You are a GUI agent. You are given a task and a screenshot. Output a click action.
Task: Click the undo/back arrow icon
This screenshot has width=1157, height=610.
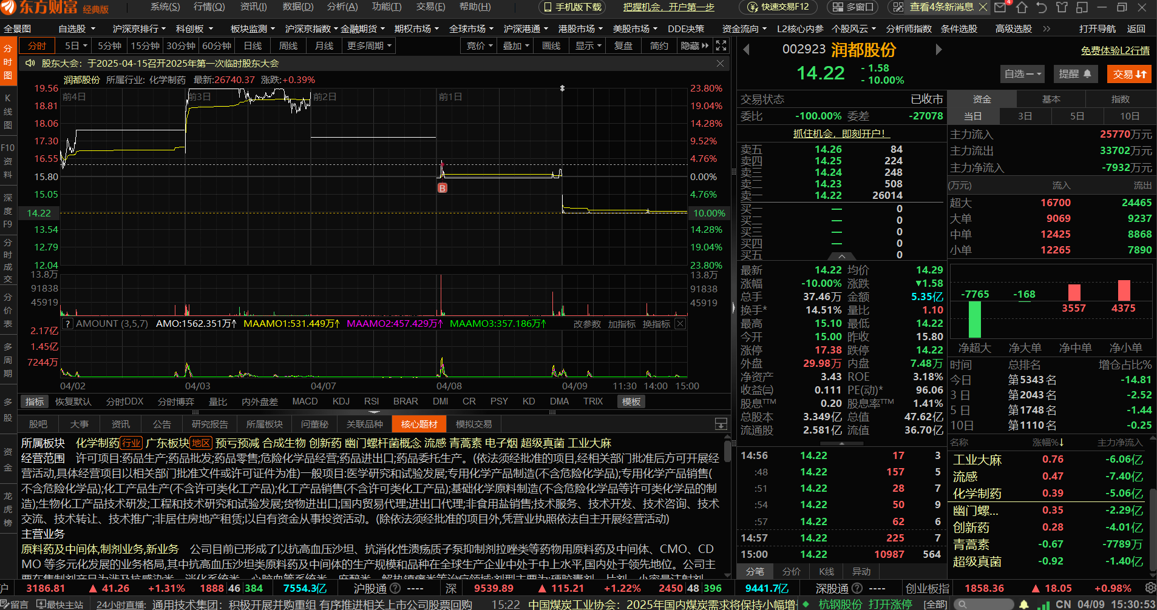1042,7
